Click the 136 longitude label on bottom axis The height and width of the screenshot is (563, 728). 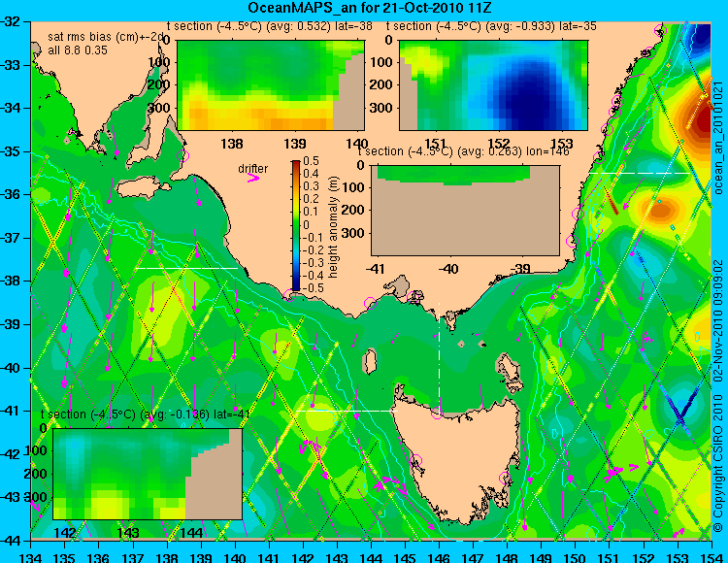tap(99, 557)
